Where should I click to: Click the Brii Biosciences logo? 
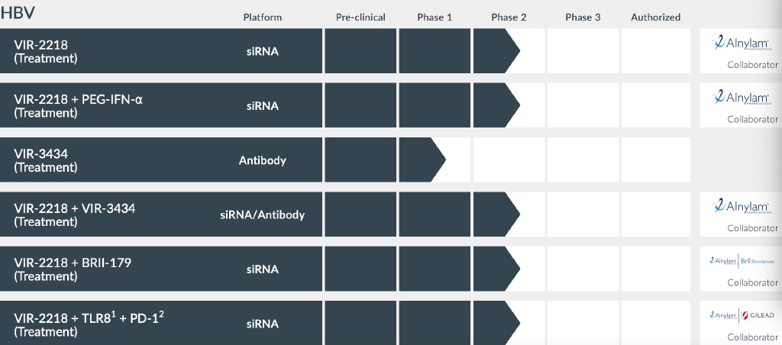tap(758, 261)
